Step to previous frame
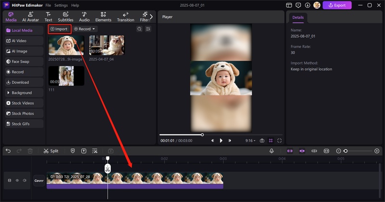 [x=212, y=141]
